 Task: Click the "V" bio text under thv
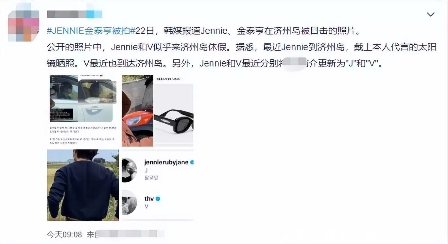click(146, 206)
